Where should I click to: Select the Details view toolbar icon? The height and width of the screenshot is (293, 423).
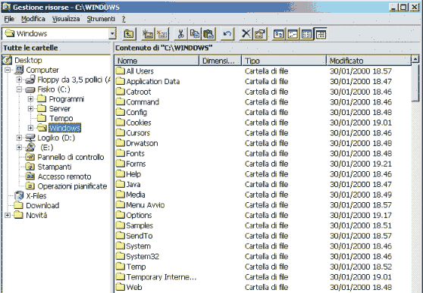pyautogui.click(x=321, y=34)
